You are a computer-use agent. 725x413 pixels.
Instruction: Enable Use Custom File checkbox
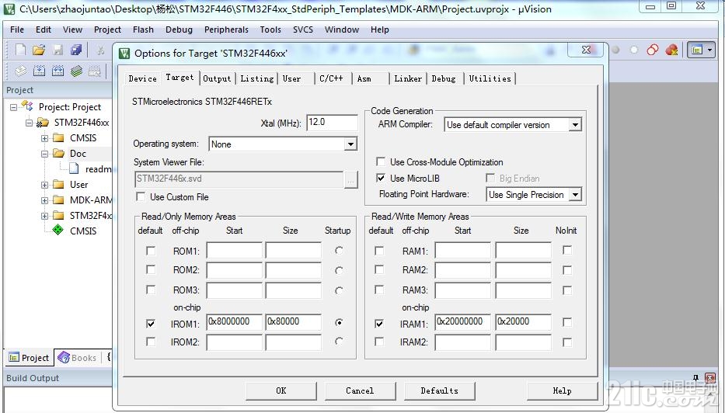coord(141,197)
